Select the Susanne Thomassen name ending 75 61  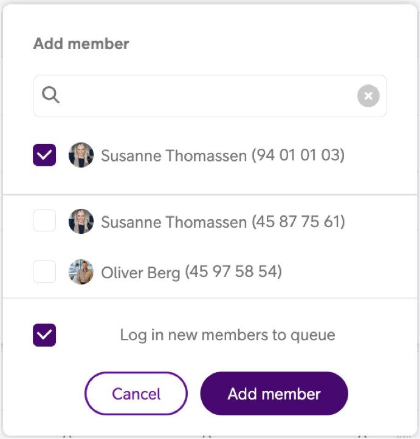tap(174, 222)
